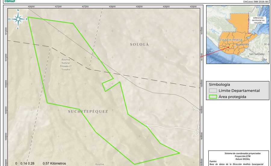Screen dimensions: 271x166
Task: Click the San Salvador label in inset
Action: tap(257, 54)
